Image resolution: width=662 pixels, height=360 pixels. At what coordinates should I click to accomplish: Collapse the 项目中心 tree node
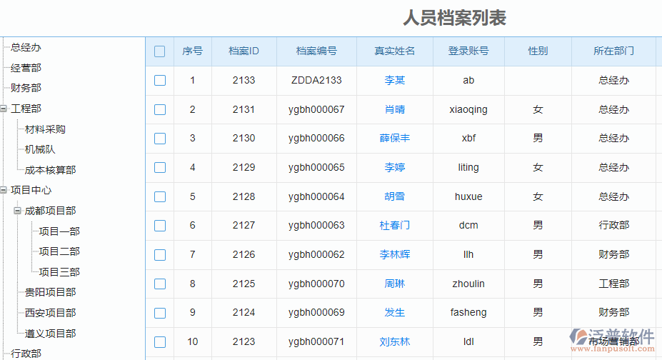click(4, 190)
